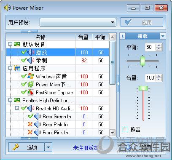Click the wrench icon on the 选项 button
The height and width of the screenshot is (160, 172).
(16, 147)
